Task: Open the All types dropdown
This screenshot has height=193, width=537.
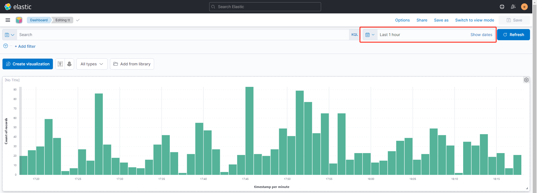Action: [92, 64]
